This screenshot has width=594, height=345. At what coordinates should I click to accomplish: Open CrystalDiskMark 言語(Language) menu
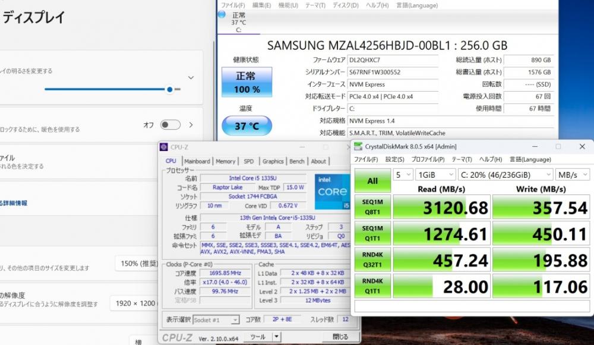pyautogui.click(x=530, y=159)
